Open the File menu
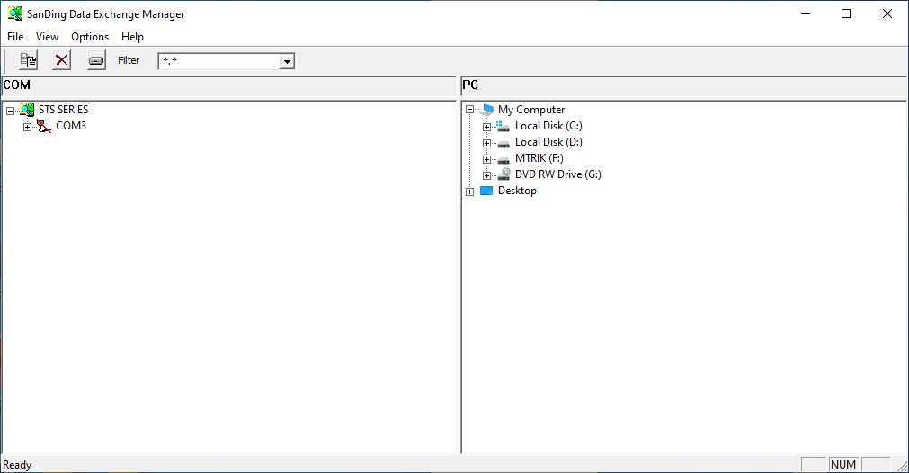909x473 pixels. 15,37
